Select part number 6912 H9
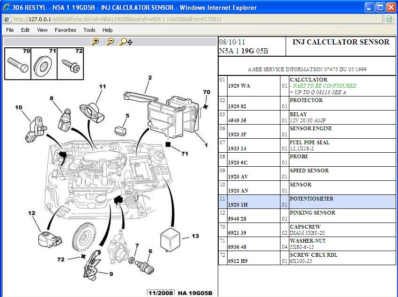 [237, 261]
